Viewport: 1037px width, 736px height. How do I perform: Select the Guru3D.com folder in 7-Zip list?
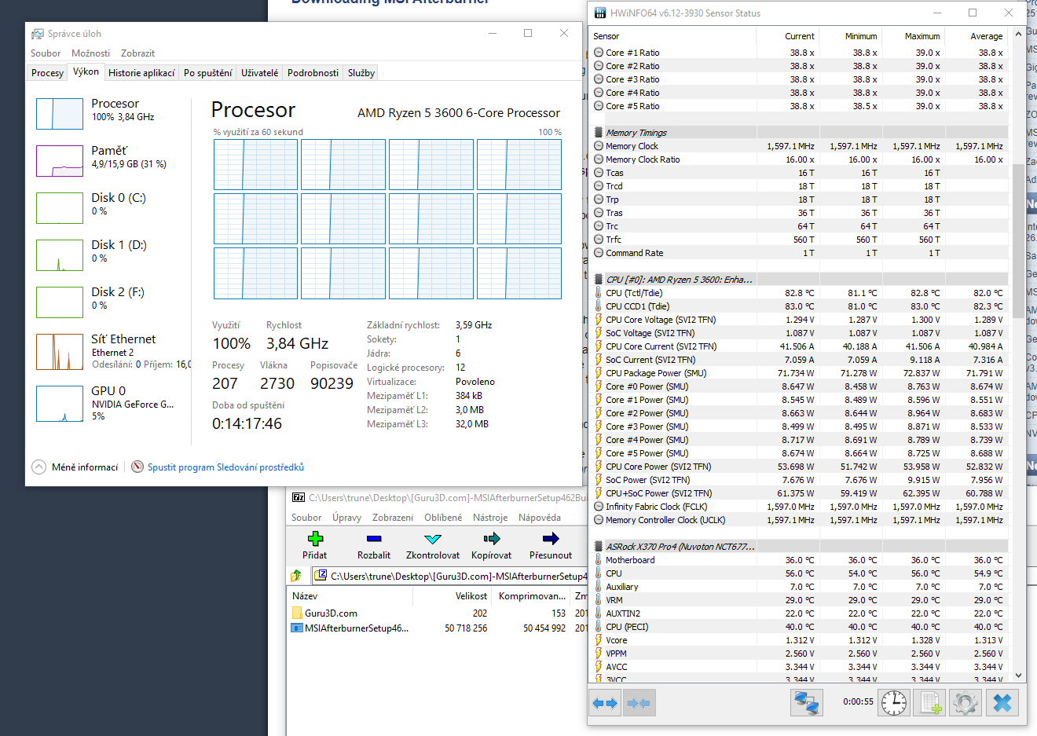pos(331,613)
